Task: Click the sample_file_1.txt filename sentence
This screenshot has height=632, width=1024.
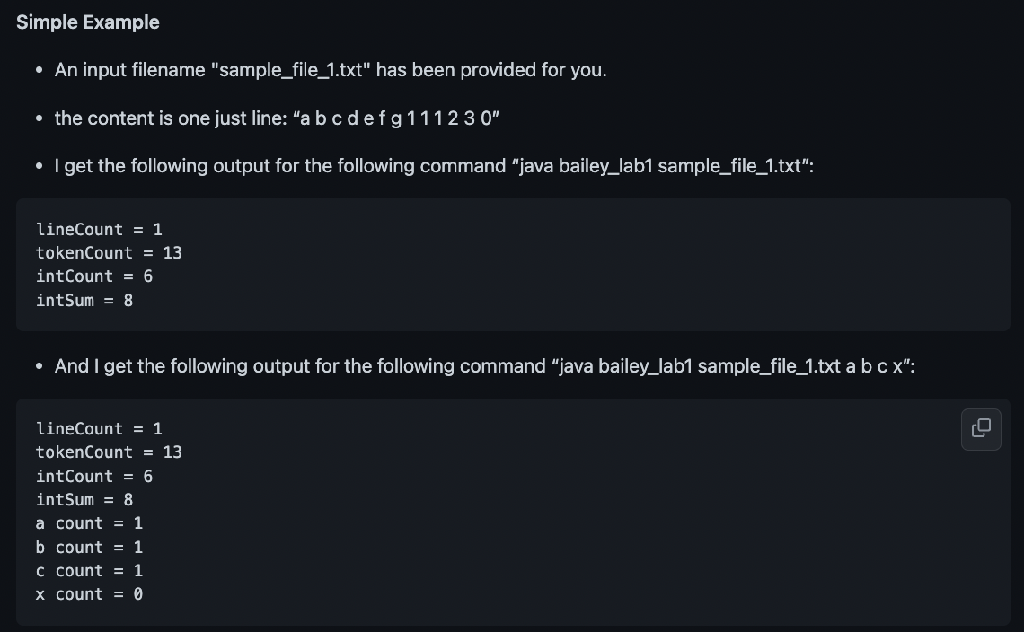Action: (331, 70)
